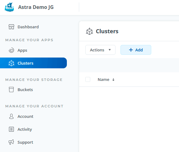179x152 pixels.
Task: Click the plus icon on Add button
Action: [x=131, y=50]
